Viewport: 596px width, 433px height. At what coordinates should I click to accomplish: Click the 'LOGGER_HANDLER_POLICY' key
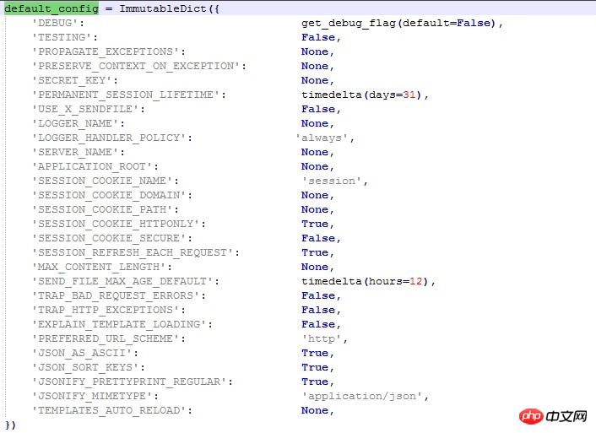(109, 138)
